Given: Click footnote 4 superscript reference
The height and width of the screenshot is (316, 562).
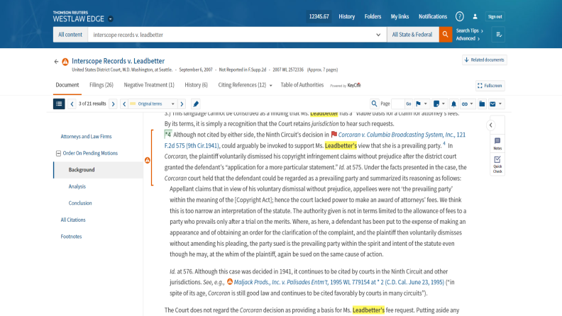Looking at the screenshot, I should (x=444, y=144).
